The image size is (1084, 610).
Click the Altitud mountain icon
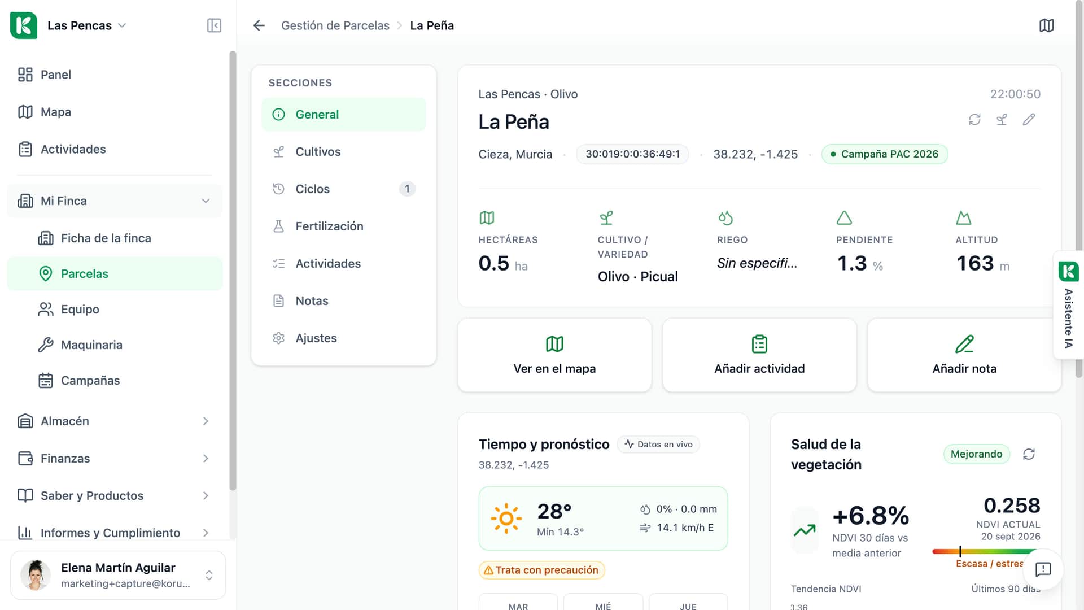(x=964, y=217)
